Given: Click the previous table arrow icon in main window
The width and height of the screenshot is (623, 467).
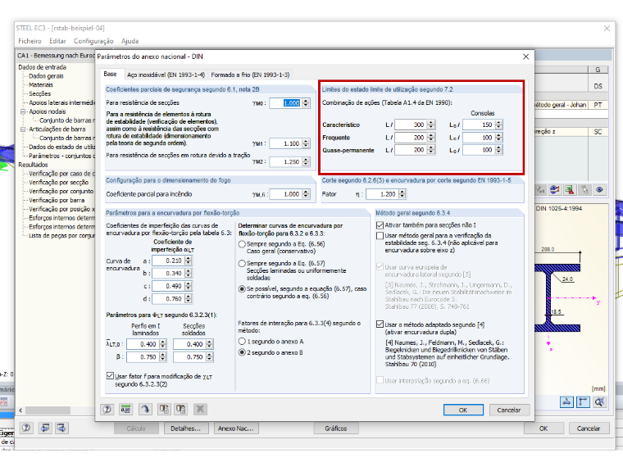Looking at the screenshot, I should [45, 428].
